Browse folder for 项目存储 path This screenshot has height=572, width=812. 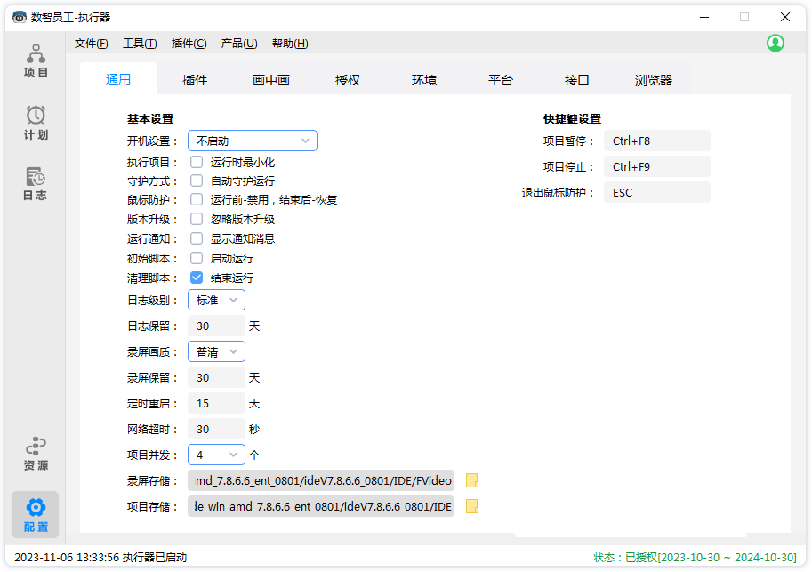click(472, 507)
